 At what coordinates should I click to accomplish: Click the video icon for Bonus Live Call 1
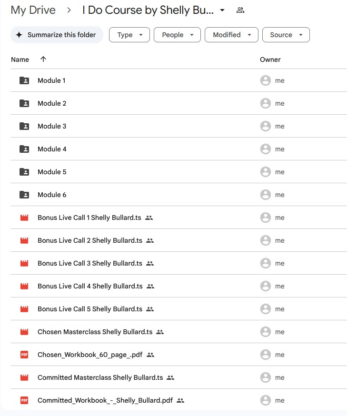[x=24, y=218]
